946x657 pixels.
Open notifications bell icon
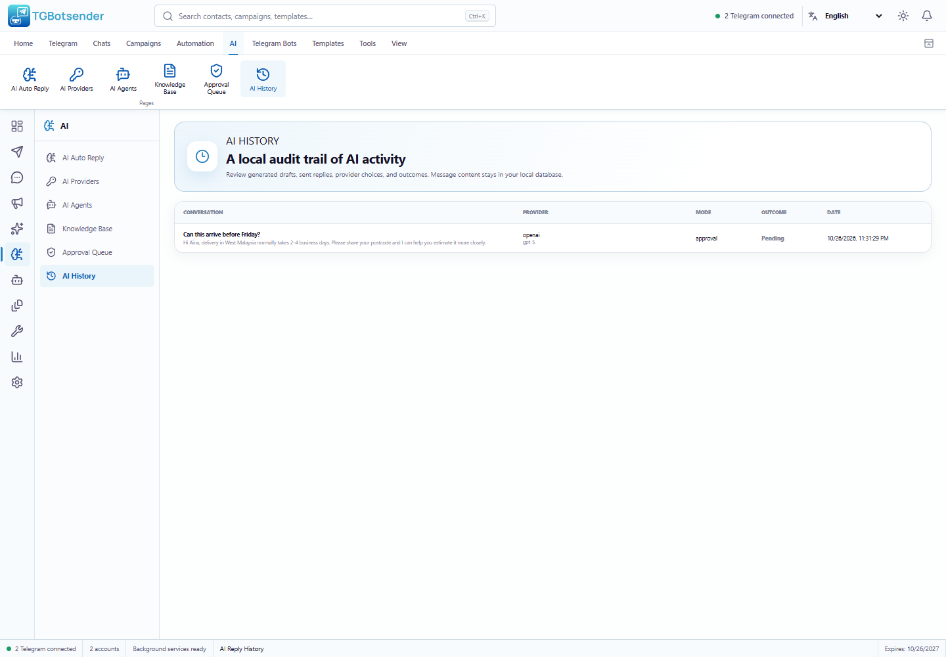[927, 16]
